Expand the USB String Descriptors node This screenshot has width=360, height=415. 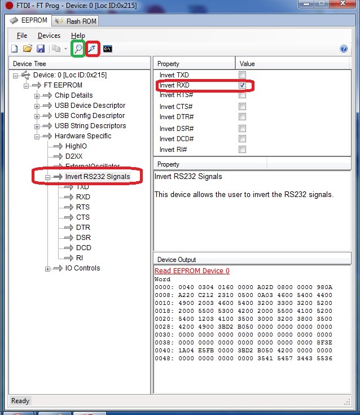click(37, 126)
